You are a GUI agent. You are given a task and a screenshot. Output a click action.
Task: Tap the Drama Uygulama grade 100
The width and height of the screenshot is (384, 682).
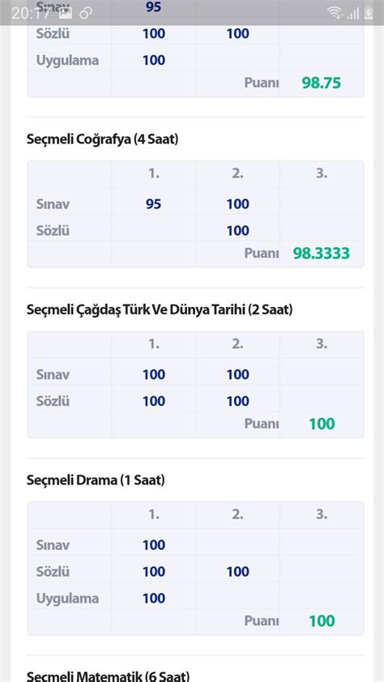click(154, 599)
